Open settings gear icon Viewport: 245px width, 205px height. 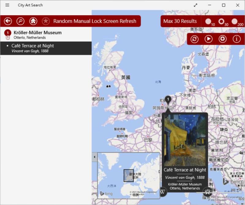pos(223,39)
